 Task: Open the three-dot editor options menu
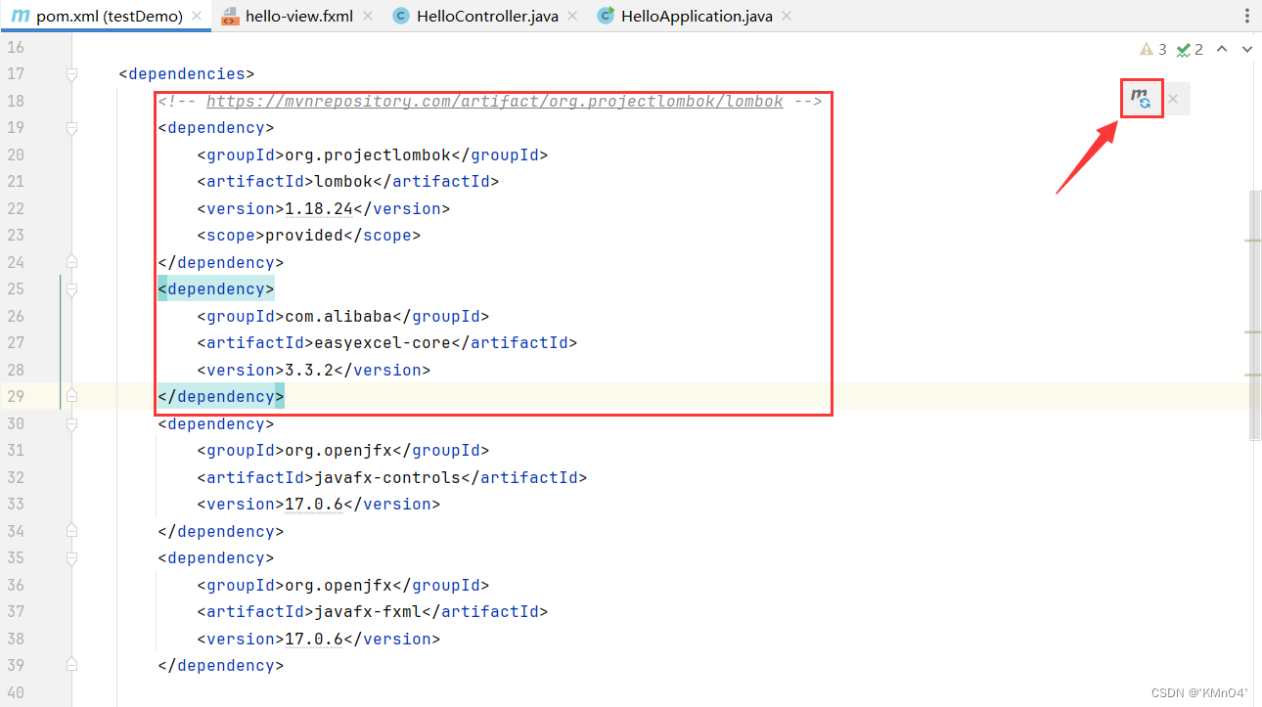tap(1246, 16)
